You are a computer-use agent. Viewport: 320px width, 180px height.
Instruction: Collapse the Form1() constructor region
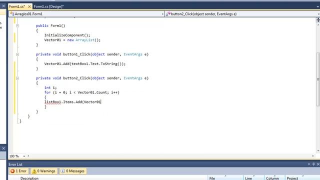[x=17, y=25]
